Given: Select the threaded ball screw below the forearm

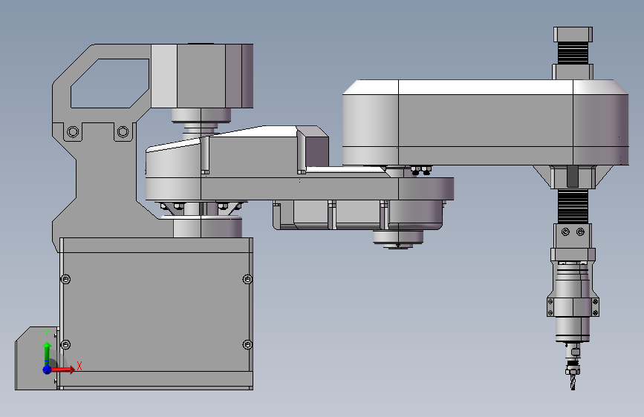Looking at the screenshot, I should click(x=573, y=206).
